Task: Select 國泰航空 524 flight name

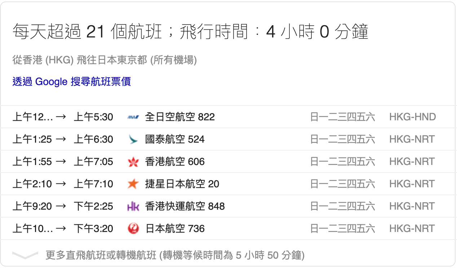Action: click(x=174, y=139)
